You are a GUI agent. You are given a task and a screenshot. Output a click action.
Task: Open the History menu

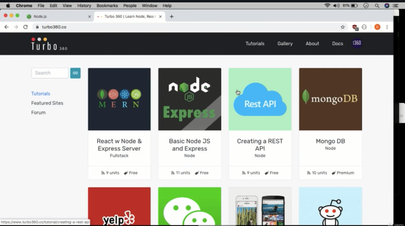coord(84,5)
